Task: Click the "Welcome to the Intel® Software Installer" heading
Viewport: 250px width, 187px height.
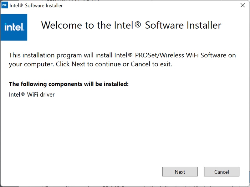Action: coord(131,25)
